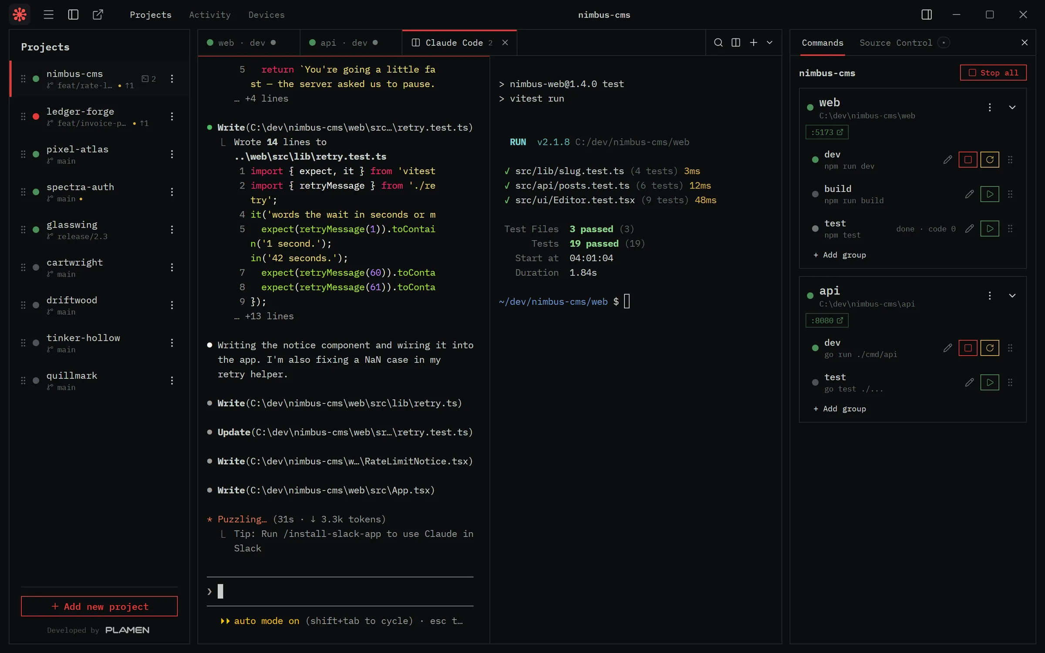Viewport: 1045px width, 653px height.
Task: Restart the web dev command
Action: tap(990, 160)
